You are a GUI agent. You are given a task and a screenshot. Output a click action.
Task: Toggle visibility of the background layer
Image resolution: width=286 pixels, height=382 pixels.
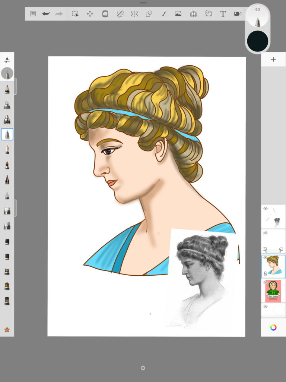[x=265, y=307]
